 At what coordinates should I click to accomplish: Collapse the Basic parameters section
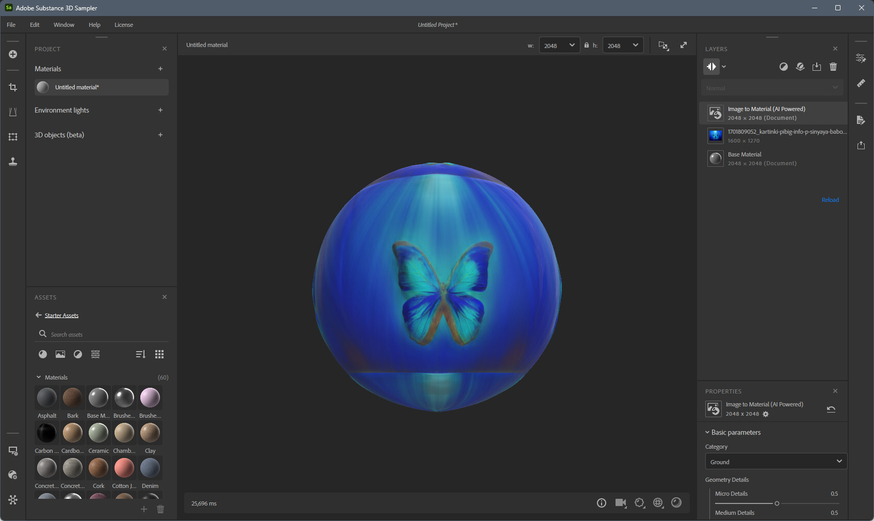707,432
